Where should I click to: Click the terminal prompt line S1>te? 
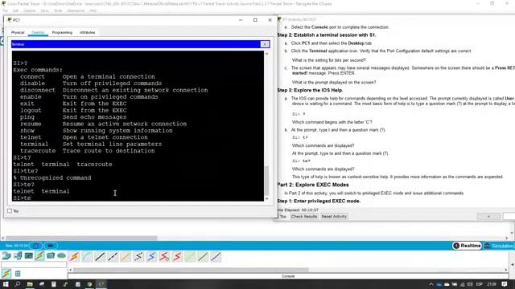[x=22, y=198]
